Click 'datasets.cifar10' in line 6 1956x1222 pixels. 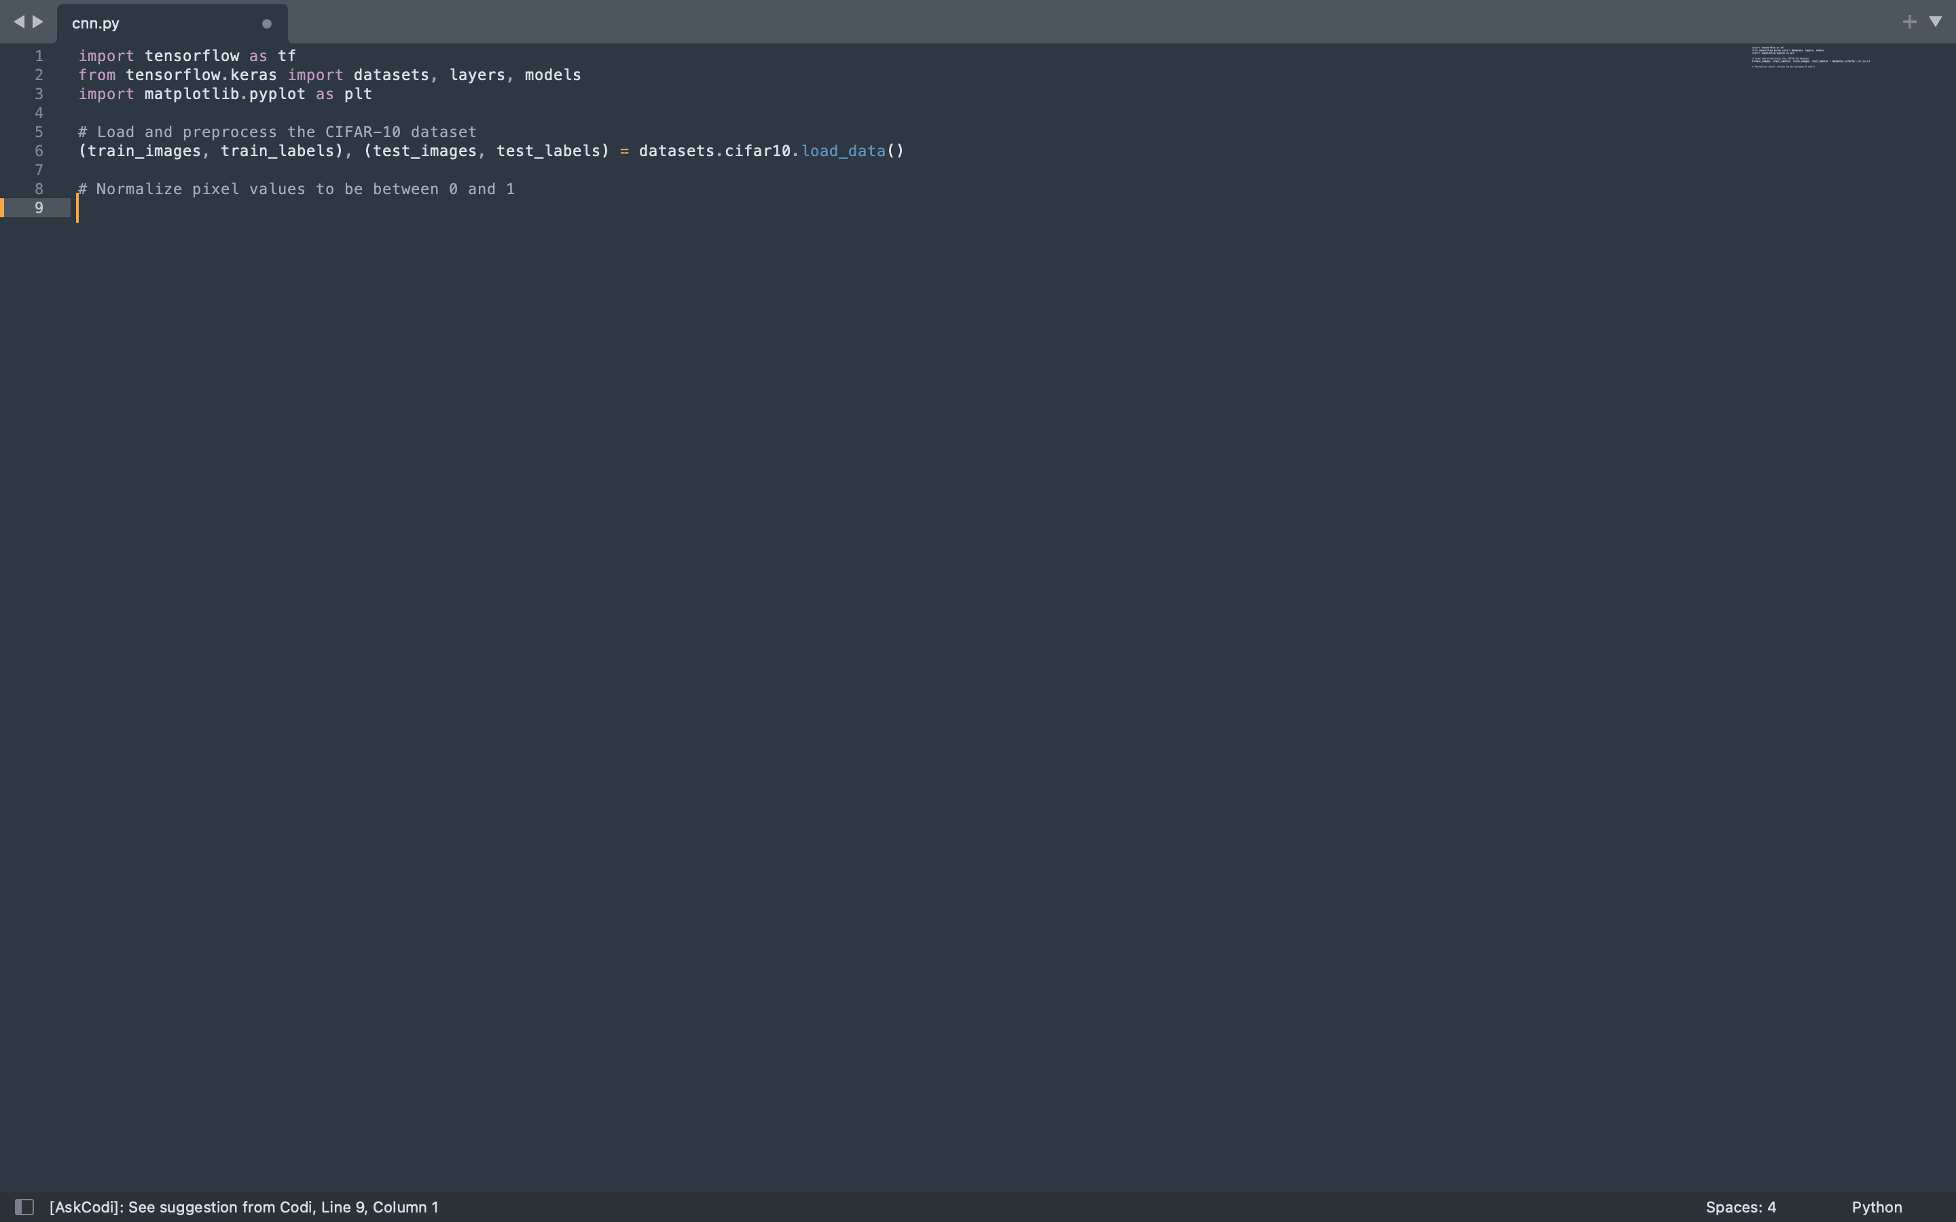714,151
